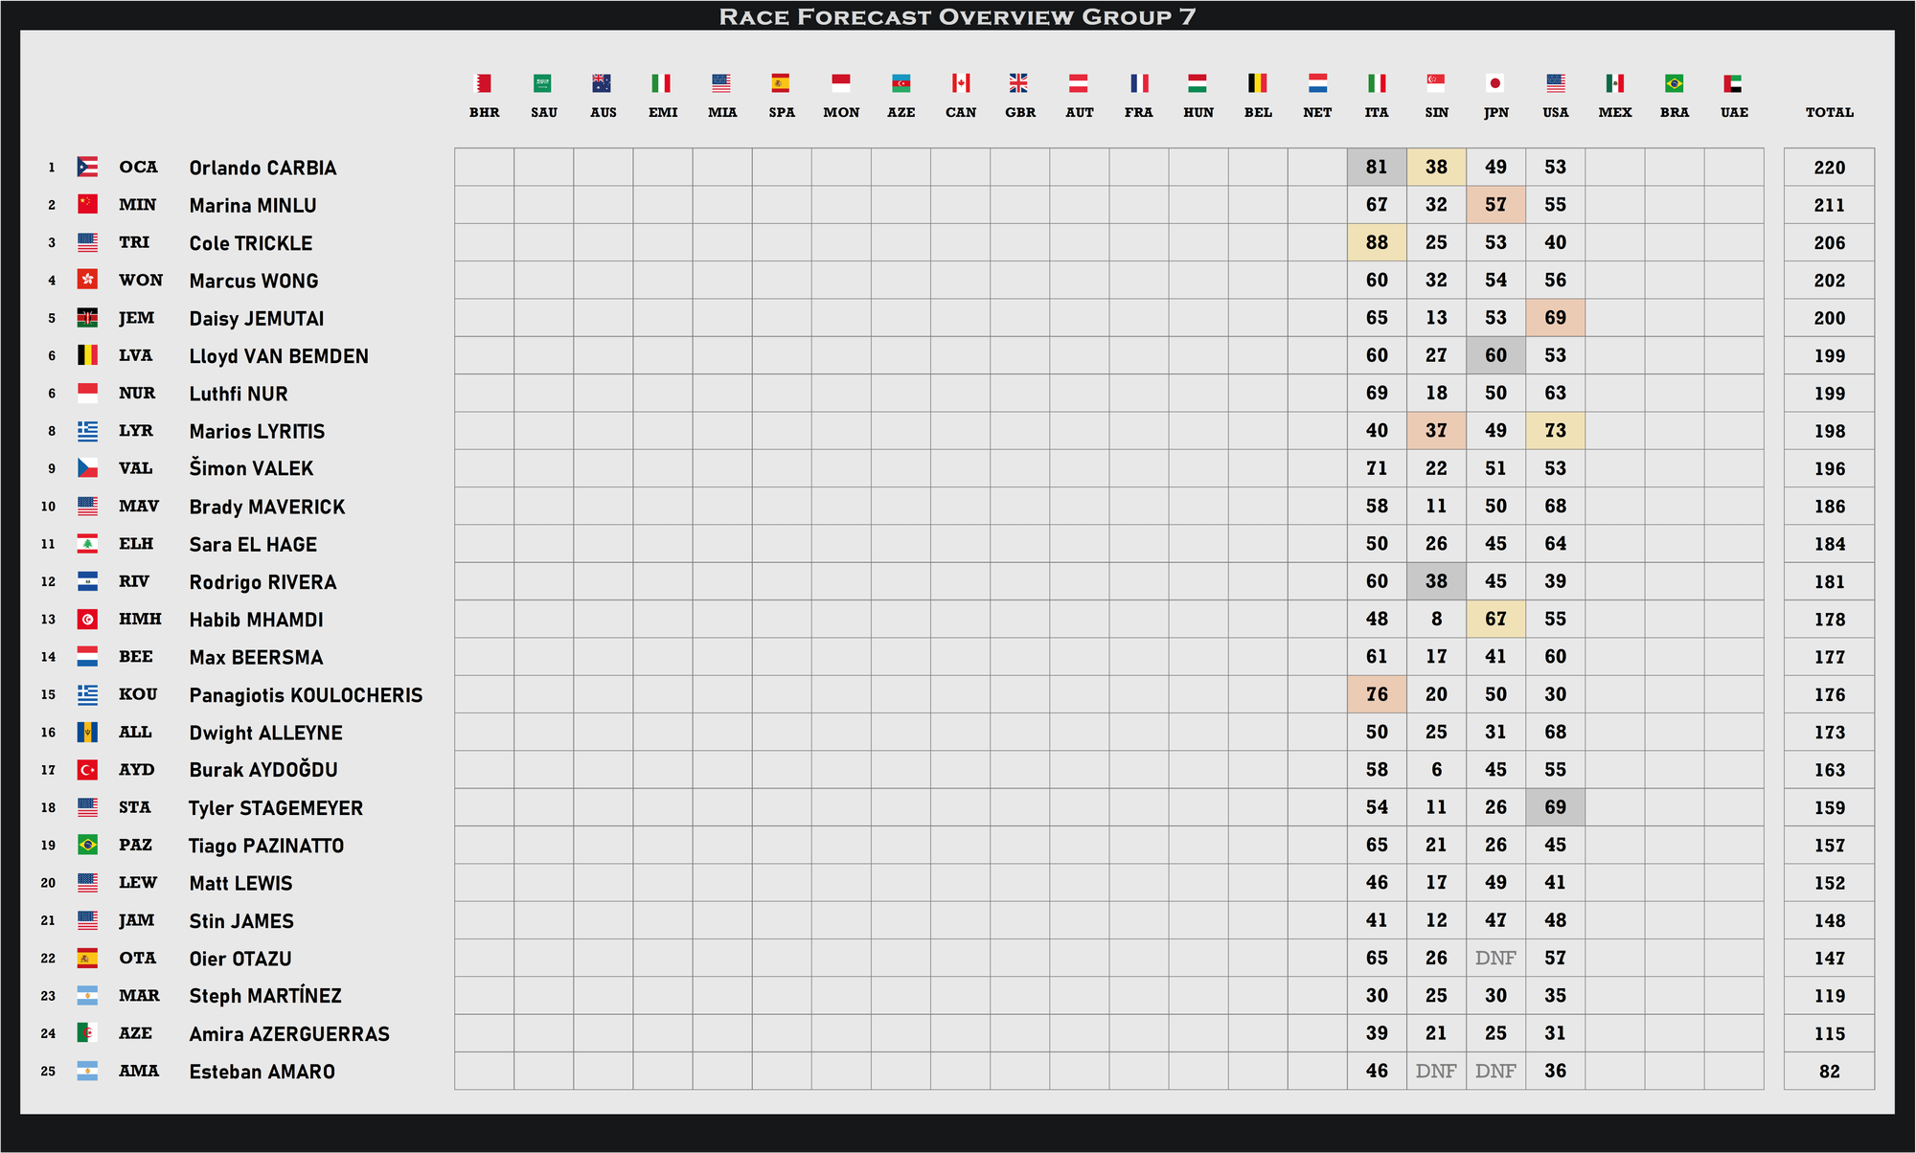This screenshot has height=1153, width=1916.
Task: Click the WON driver code
Action: tap(141, 281)
